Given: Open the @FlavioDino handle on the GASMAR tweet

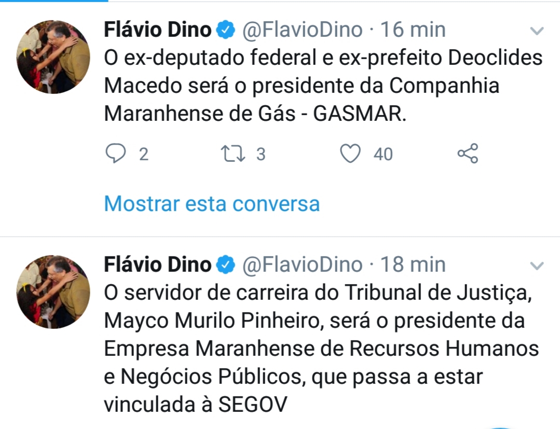Looking at the screenshot, I should point(303,30).
